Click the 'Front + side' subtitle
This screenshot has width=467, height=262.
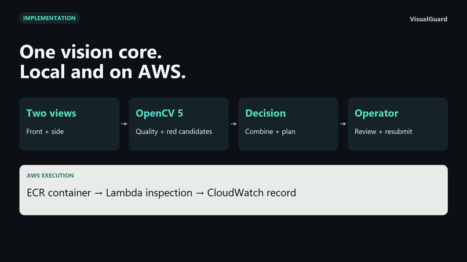point(45,131)
